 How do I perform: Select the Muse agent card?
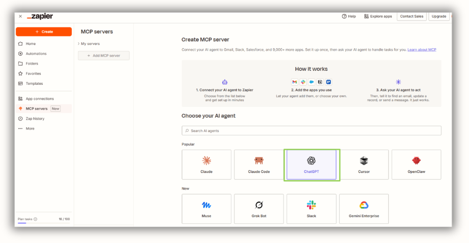coord(206,209)
